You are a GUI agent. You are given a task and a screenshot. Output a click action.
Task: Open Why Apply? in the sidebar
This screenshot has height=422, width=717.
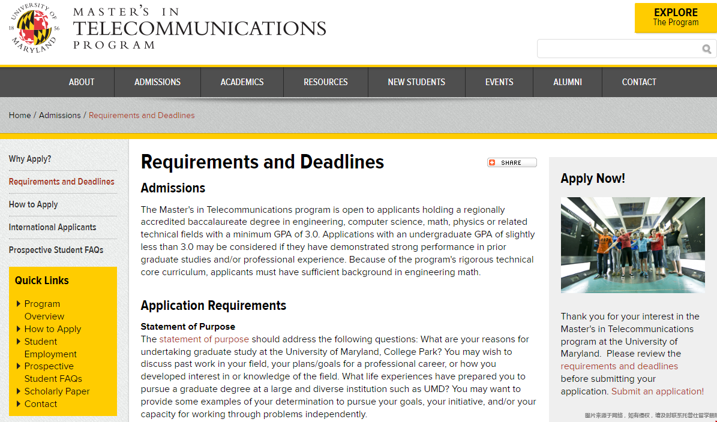pos(30,159)
